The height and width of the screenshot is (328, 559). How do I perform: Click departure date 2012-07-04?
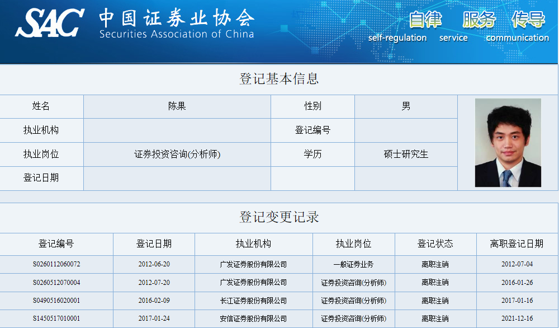pyautogui.click(x=517, y=264)
